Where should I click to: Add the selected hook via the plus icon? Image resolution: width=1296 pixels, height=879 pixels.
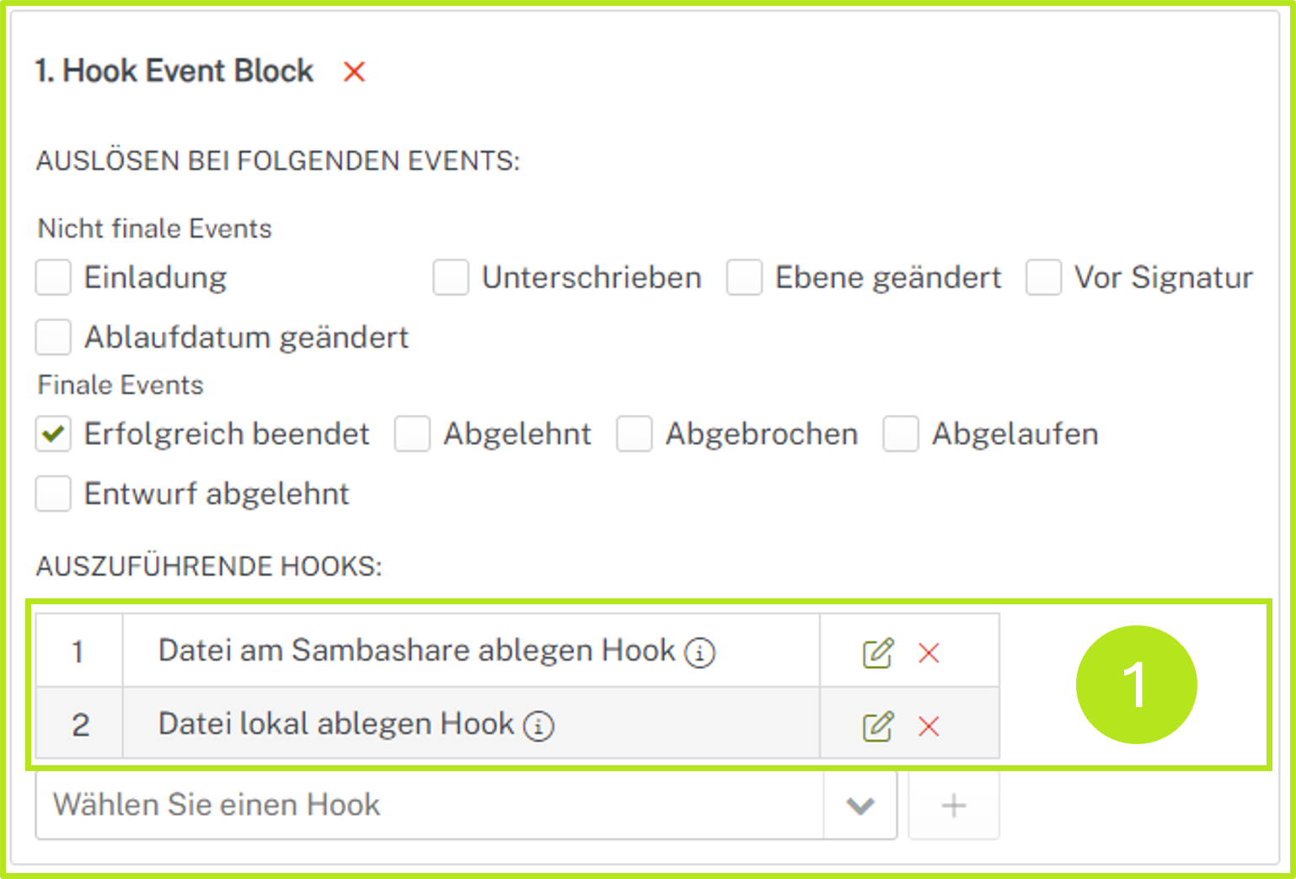[x=953, y=806]
